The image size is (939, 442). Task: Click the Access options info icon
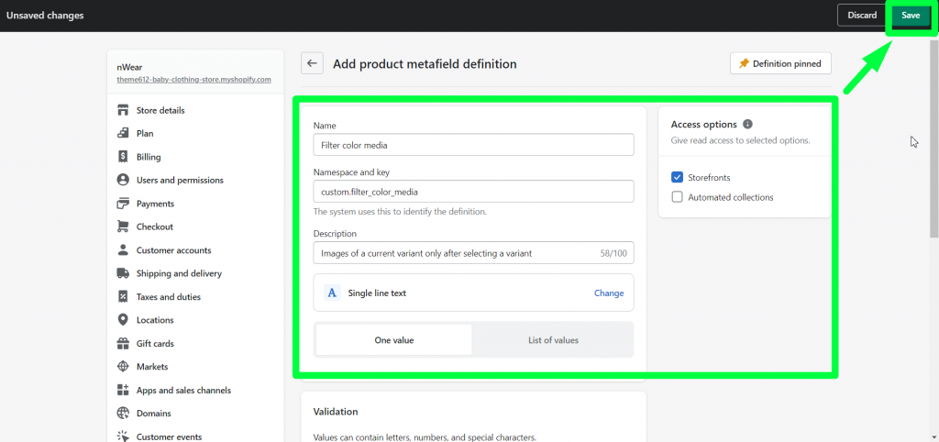[747, 125]
